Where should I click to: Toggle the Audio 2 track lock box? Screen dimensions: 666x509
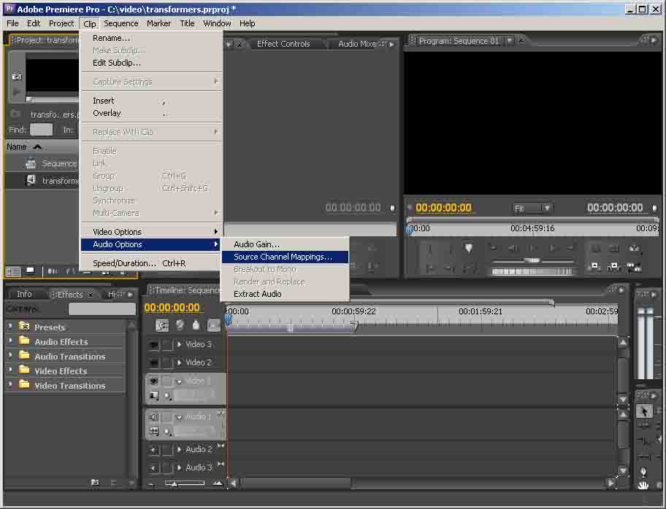click(168, 450)
